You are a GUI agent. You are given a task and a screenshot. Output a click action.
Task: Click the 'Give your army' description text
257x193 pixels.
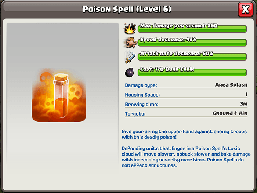(184, 134)
